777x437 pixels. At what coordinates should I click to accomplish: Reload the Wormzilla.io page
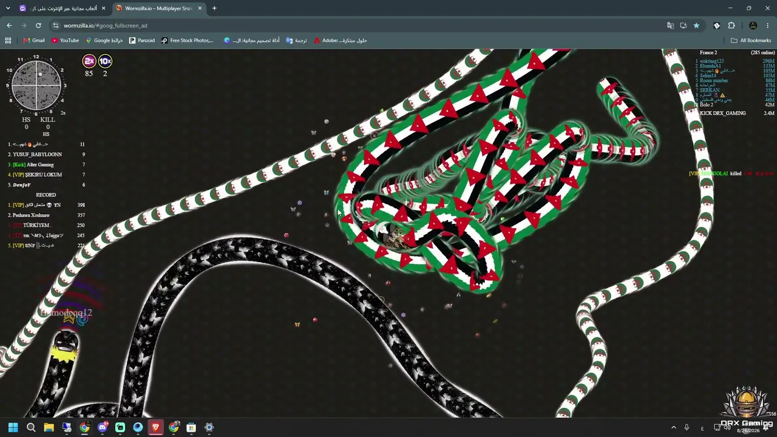pyautogui.click(x=38, y=25)
